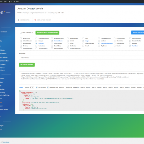Uncheck the Variations response group
The width and height of the screenshot is (144, 144).
pyautogui.click(x=130, y=46)
